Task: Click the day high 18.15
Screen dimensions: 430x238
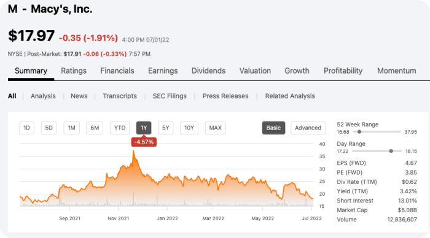Action: pos(411,151)
